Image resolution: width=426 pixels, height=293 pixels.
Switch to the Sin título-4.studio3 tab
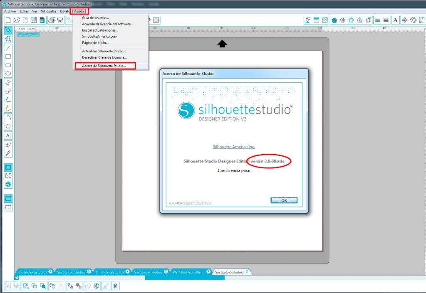(x=149, y=272)
